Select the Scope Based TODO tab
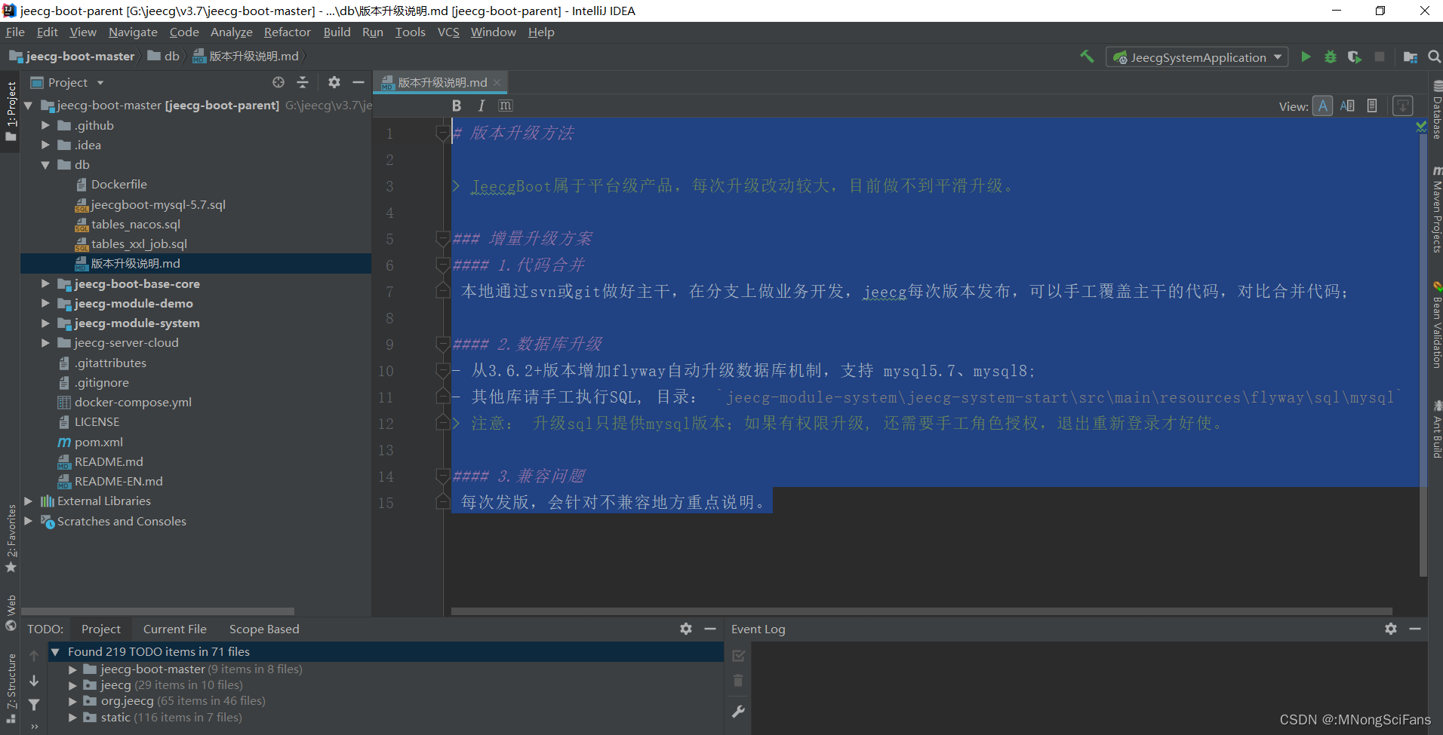 (264, 629)
